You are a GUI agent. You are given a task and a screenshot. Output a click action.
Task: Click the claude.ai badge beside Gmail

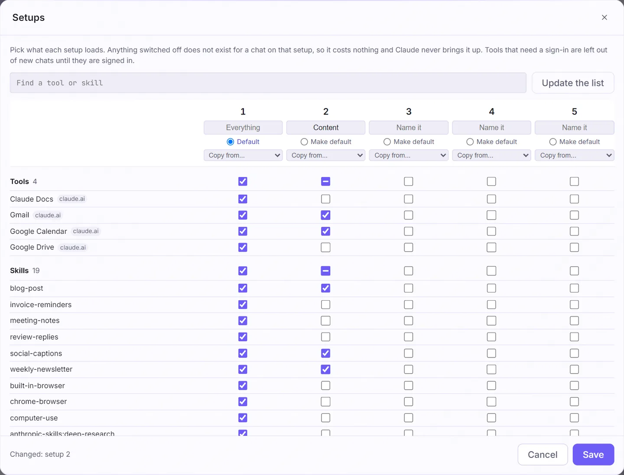coord(48,215)
